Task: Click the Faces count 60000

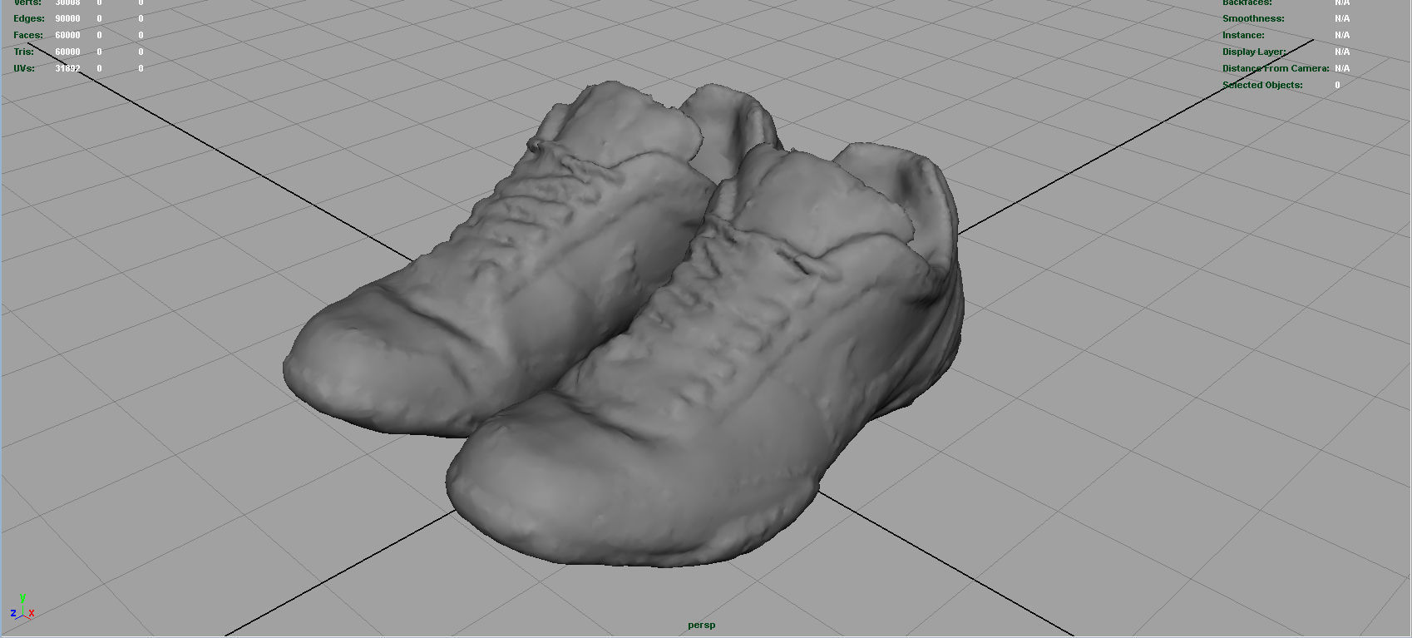Action: pos(68,35)
